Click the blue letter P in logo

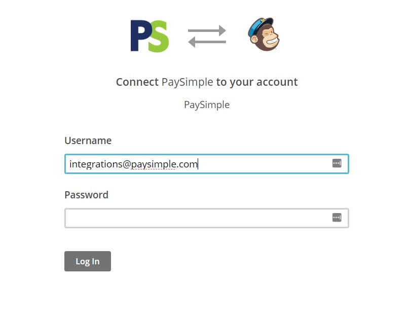point(139,36)
